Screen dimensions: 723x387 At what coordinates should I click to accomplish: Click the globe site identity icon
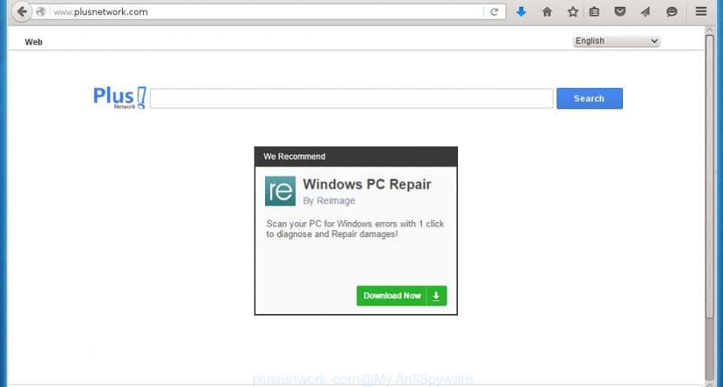[x=41, y=12]
